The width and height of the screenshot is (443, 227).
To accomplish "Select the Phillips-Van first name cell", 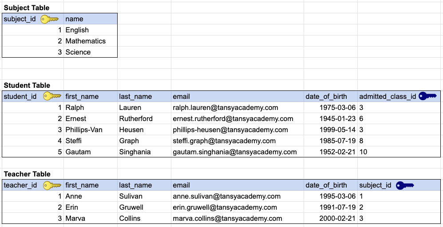I will (91, 129).
